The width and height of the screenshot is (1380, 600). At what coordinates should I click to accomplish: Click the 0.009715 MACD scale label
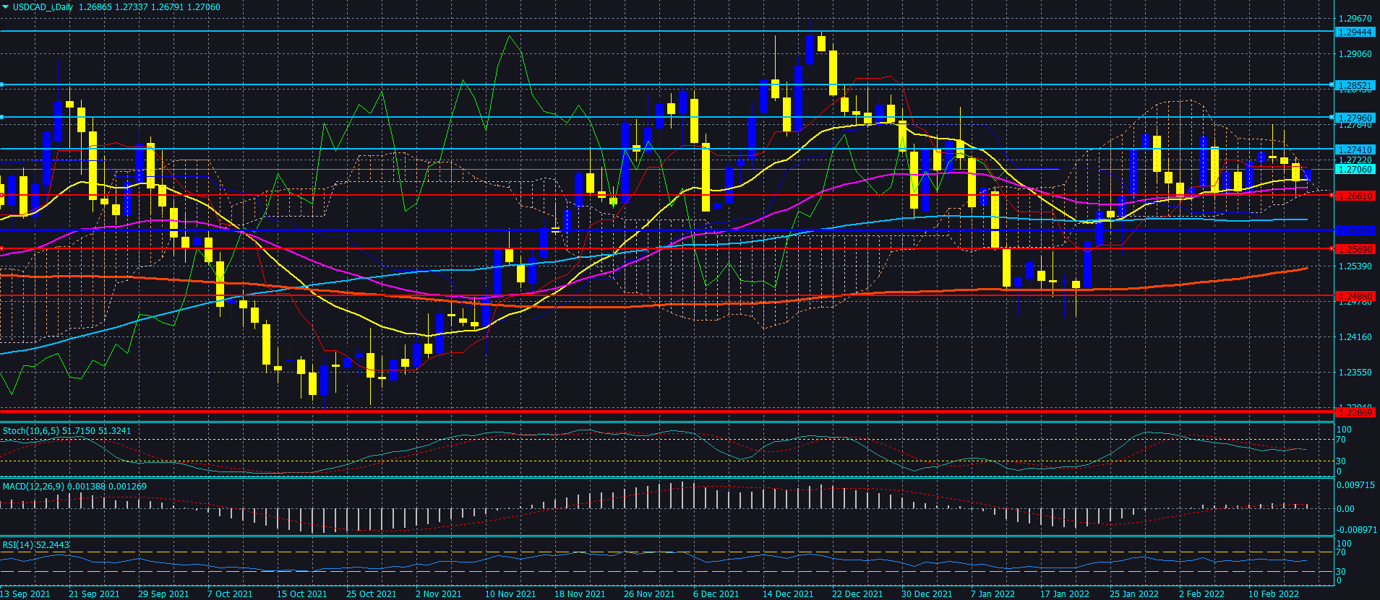point(1355,485)
